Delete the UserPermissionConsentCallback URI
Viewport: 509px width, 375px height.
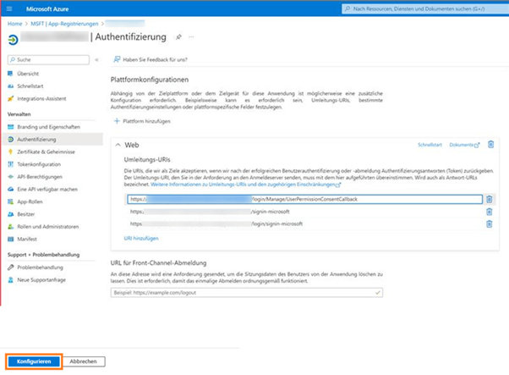[x=490, y=199]
